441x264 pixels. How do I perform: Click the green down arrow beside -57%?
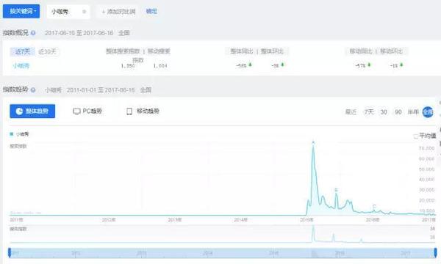point(369,65)
